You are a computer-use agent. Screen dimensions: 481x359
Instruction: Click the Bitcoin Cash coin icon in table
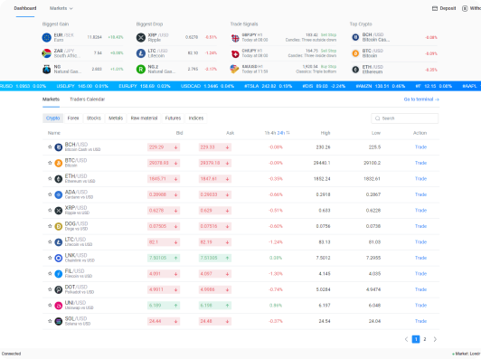[58, 147]
